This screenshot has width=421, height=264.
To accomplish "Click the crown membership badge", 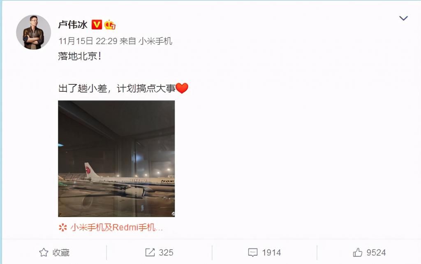I will [x=109, y=25].
